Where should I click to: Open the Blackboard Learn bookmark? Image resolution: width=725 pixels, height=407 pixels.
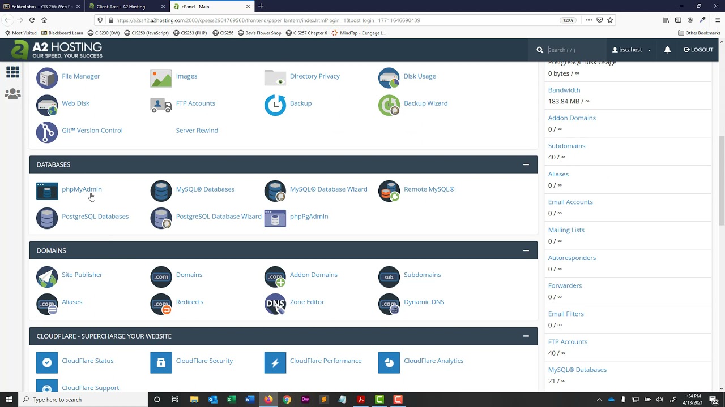[x=62, y=33]
